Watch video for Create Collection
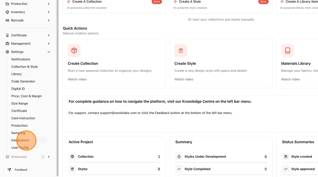 [77, 79]
